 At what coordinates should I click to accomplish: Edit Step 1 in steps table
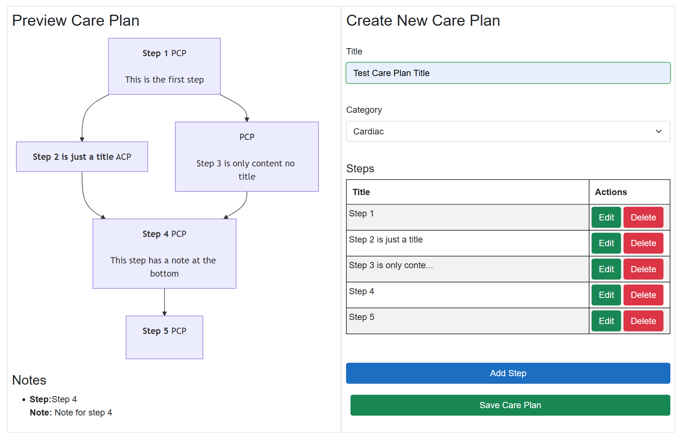click(x=606, y=217)
